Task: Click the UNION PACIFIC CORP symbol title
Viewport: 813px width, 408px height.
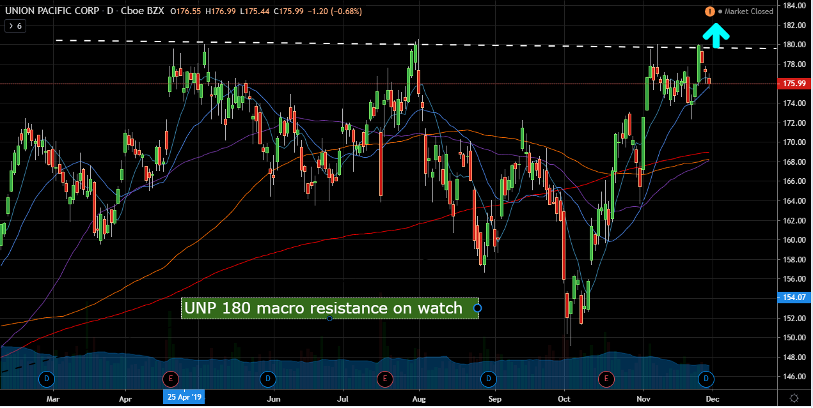Action: [x=52, y=11]
